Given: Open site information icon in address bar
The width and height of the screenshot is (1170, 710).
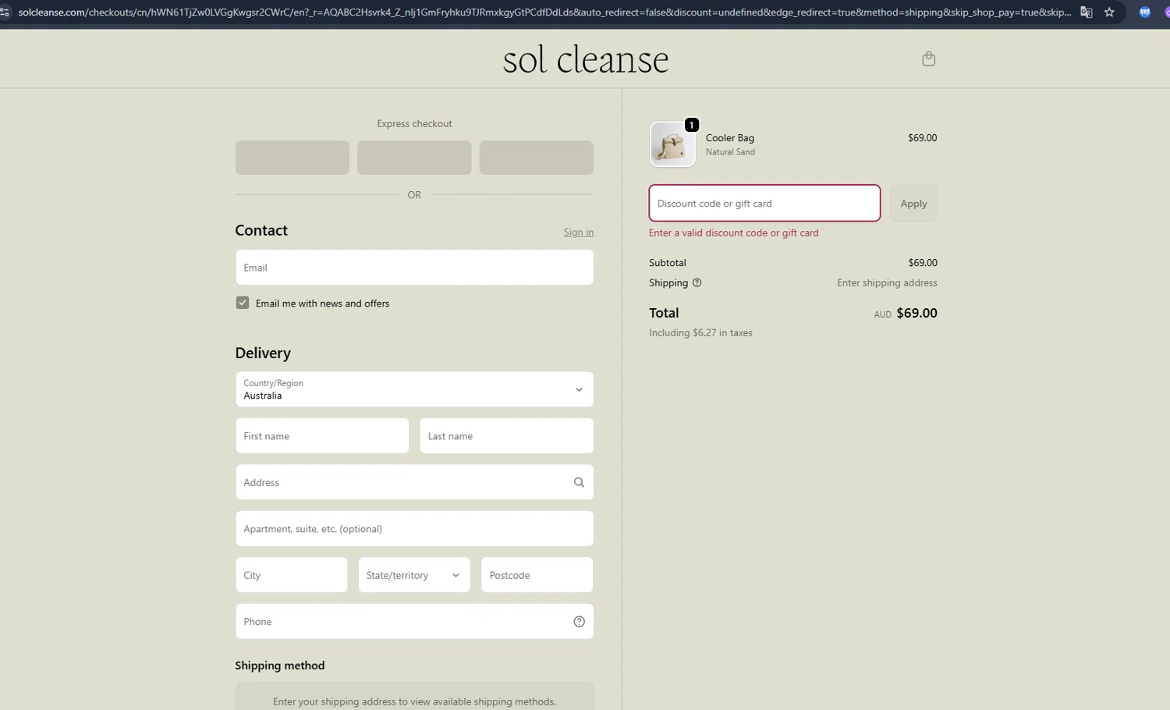Looking at the screenshot, I should (5, 12).
